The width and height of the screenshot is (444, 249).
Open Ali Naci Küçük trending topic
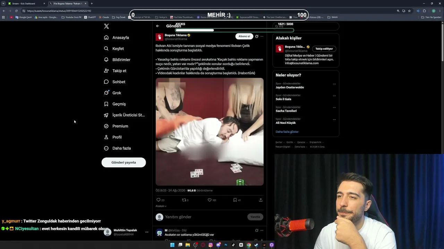pyautogui.click(x=286, y=123)
